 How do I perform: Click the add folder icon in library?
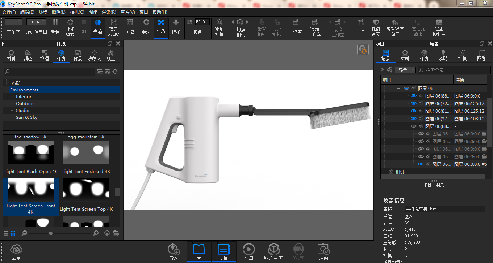100,72
